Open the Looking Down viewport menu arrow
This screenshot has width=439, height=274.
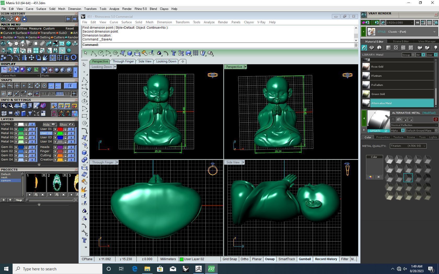115,67
